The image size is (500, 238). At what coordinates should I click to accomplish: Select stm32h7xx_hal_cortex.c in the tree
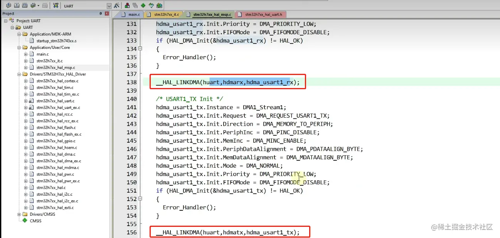[x=57, y=81]
